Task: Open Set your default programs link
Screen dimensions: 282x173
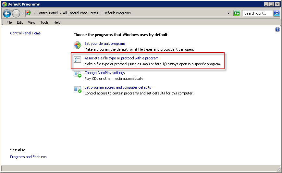Action: (x=105, y=43)
